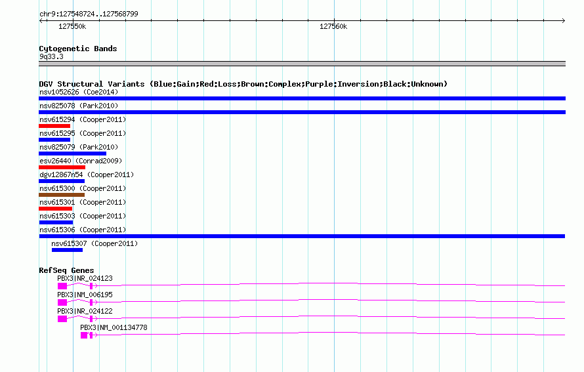
Task: Select first exon block of PBX3|NM_006195
Action: coord(62,302)
